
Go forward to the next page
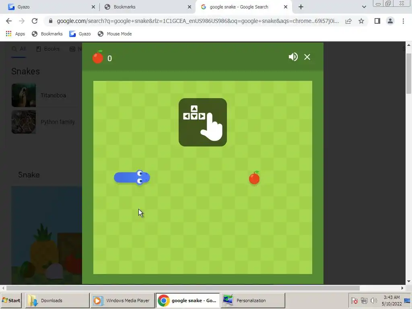[22, 21]
